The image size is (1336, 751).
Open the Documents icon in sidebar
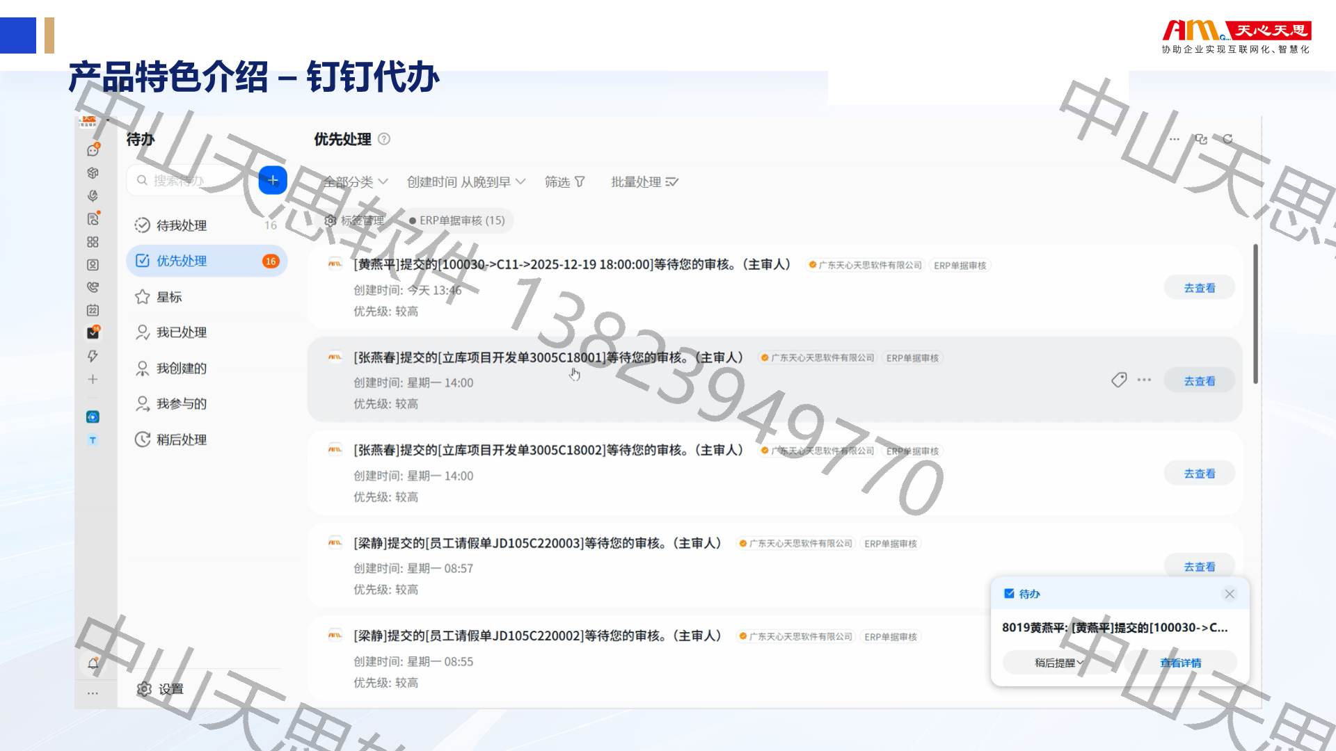tap(93, 219)
